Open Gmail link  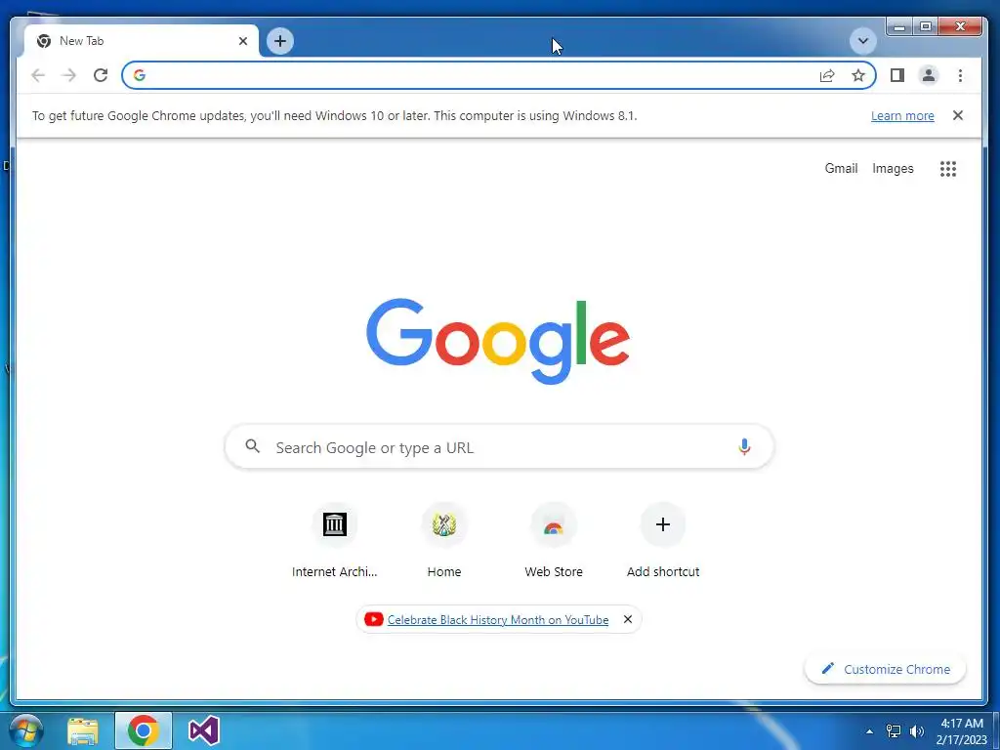pyautogui.click(x=841, y=168)
